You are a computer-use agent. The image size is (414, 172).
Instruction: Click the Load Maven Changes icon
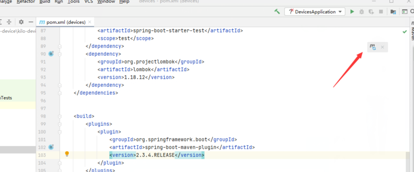372,47
